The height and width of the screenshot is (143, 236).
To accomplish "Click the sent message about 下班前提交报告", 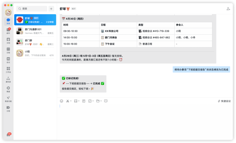I will coord(201,70).
